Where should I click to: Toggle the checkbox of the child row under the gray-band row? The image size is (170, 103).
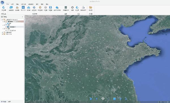pyautogui.click(x=6, y=30)
